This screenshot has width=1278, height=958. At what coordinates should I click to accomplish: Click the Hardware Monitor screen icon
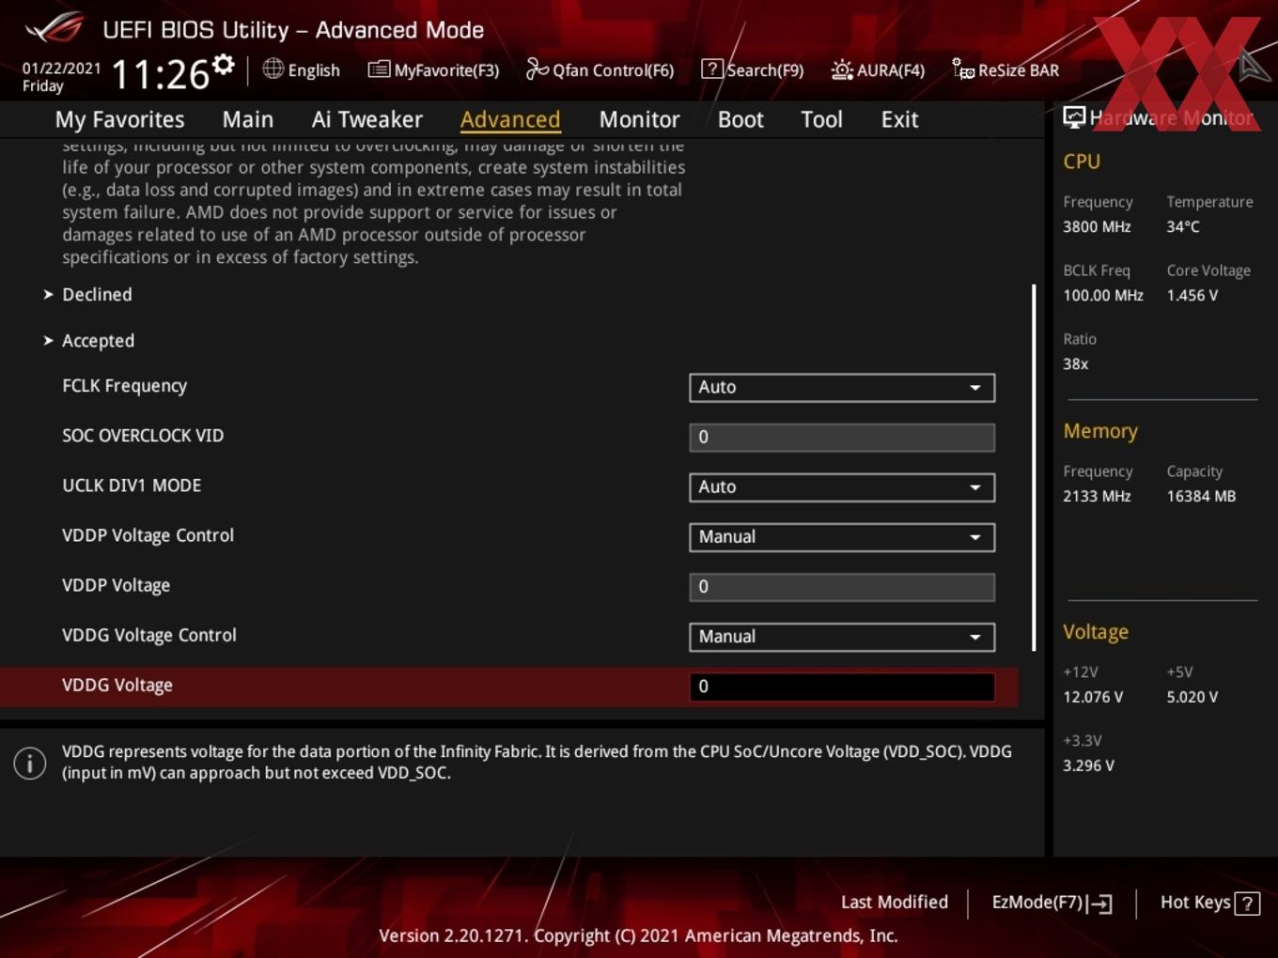[1074, 117]
